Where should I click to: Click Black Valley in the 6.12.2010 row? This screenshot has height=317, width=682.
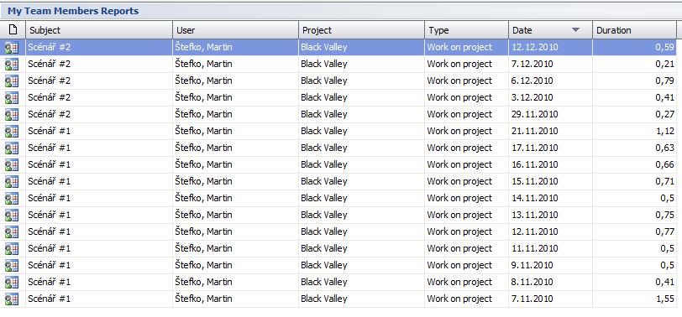(324, 81)
